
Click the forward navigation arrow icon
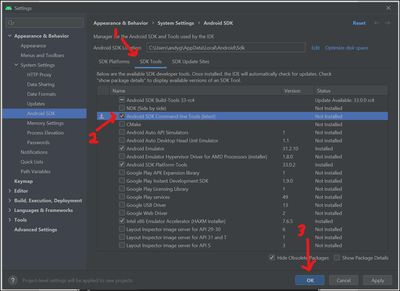click(x=387, y=23)
